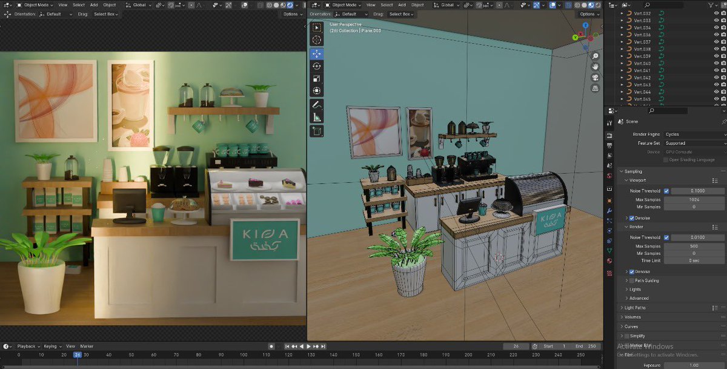Viewport: 727px width, 369px height.
Task: Toggle Render Noise Threshold checkbox
Action: click(666, 238)
